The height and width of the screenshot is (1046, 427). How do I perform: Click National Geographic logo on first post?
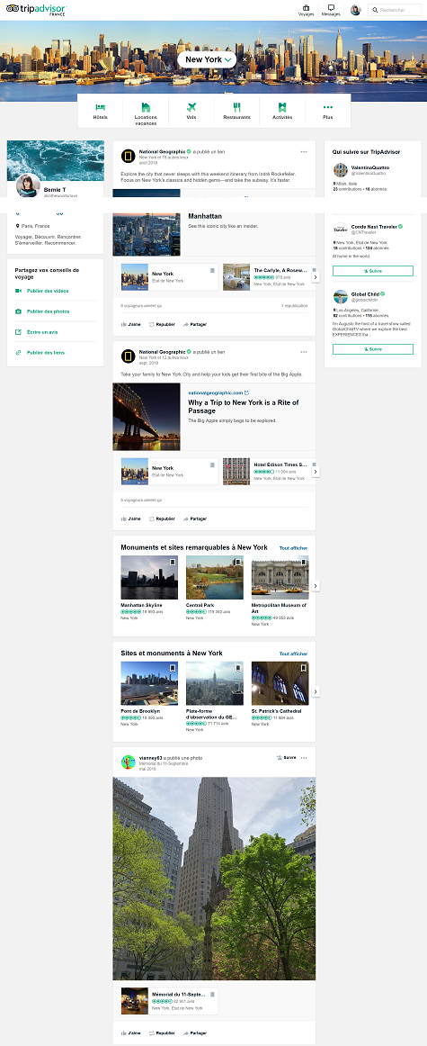click(x=128, y=156)
